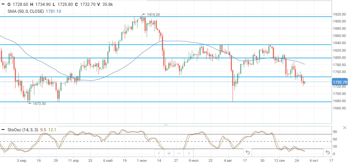Click the StoOsc value 12.1
The height and width of the screenshot is (164, 348).
(52, 130)
